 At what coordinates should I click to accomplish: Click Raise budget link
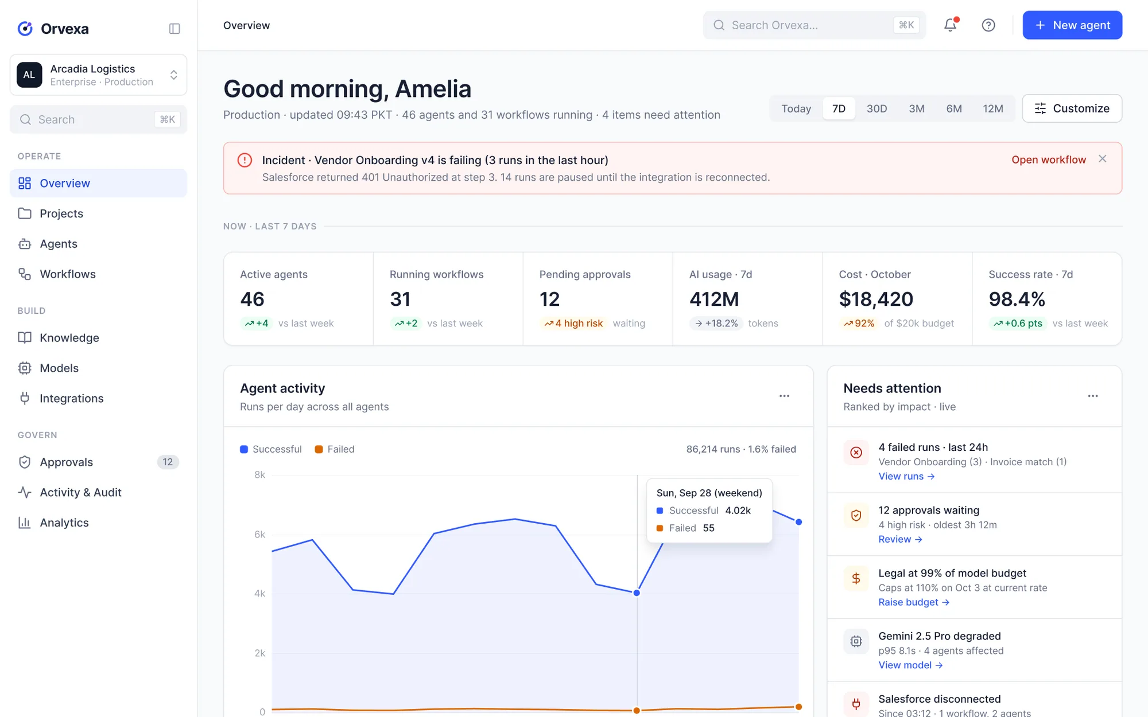tap(914, 602)
